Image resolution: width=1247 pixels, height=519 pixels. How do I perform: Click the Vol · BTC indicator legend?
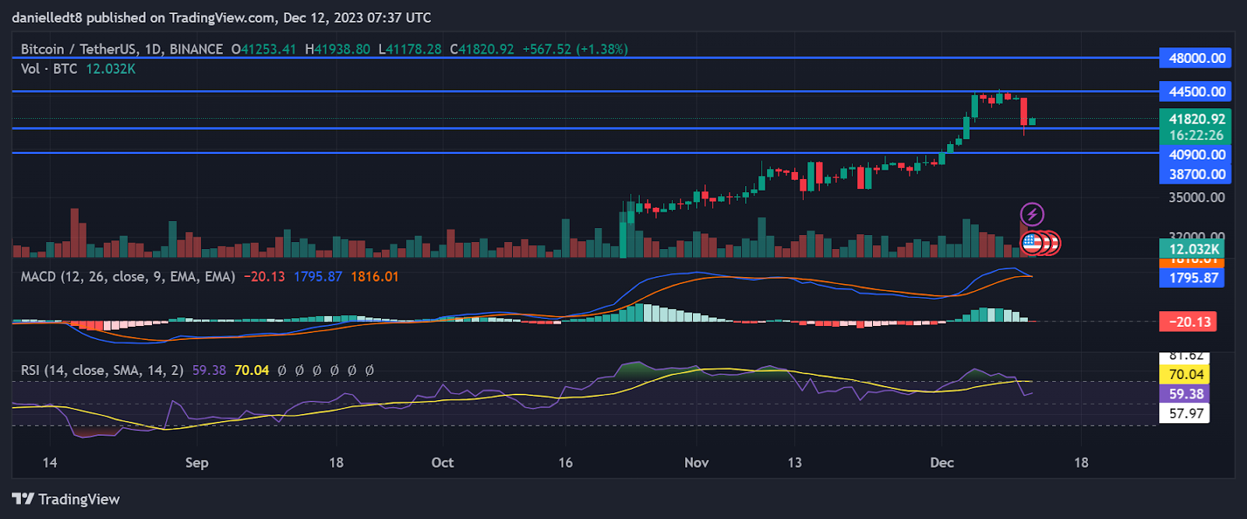pyautogui.click(x=49, y=69)
